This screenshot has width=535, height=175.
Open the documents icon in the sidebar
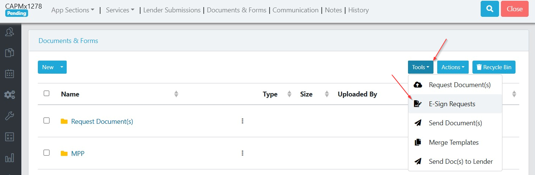[x=9, y=53]
